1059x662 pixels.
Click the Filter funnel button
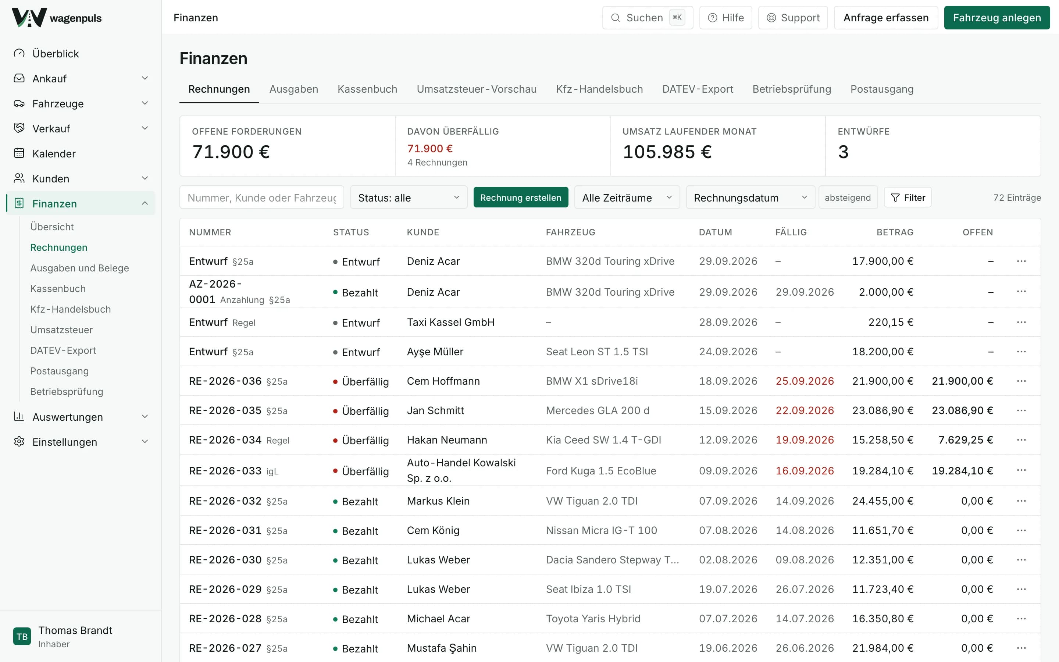point(908,197)
